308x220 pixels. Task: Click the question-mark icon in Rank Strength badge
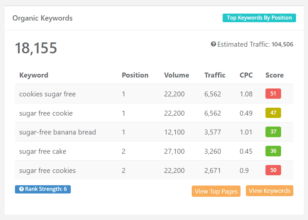21,189
